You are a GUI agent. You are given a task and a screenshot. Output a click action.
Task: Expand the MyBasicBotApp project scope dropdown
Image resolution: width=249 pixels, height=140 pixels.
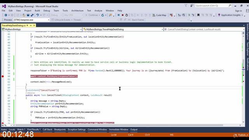[x=81, y=30]
